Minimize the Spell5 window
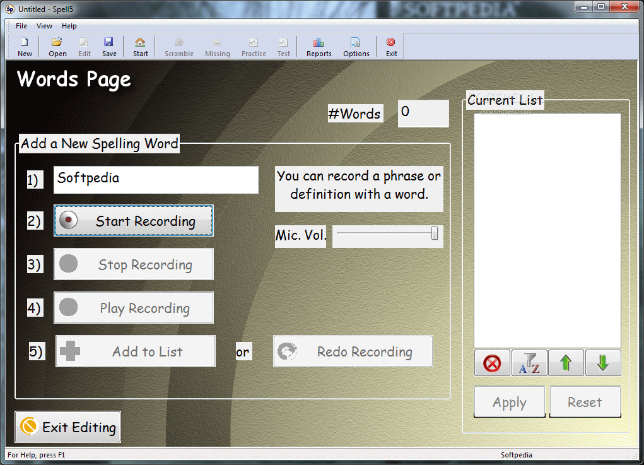This screenshot has width=644, height=465. click(x=585, y=7)
